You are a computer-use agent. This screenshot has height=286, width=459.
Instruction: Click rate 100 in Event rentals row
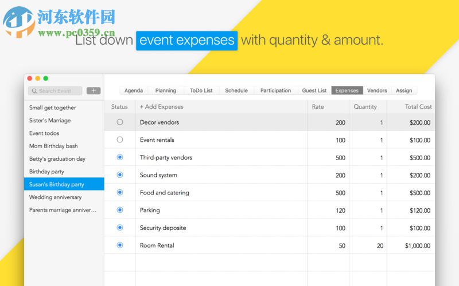click(340, 140)
